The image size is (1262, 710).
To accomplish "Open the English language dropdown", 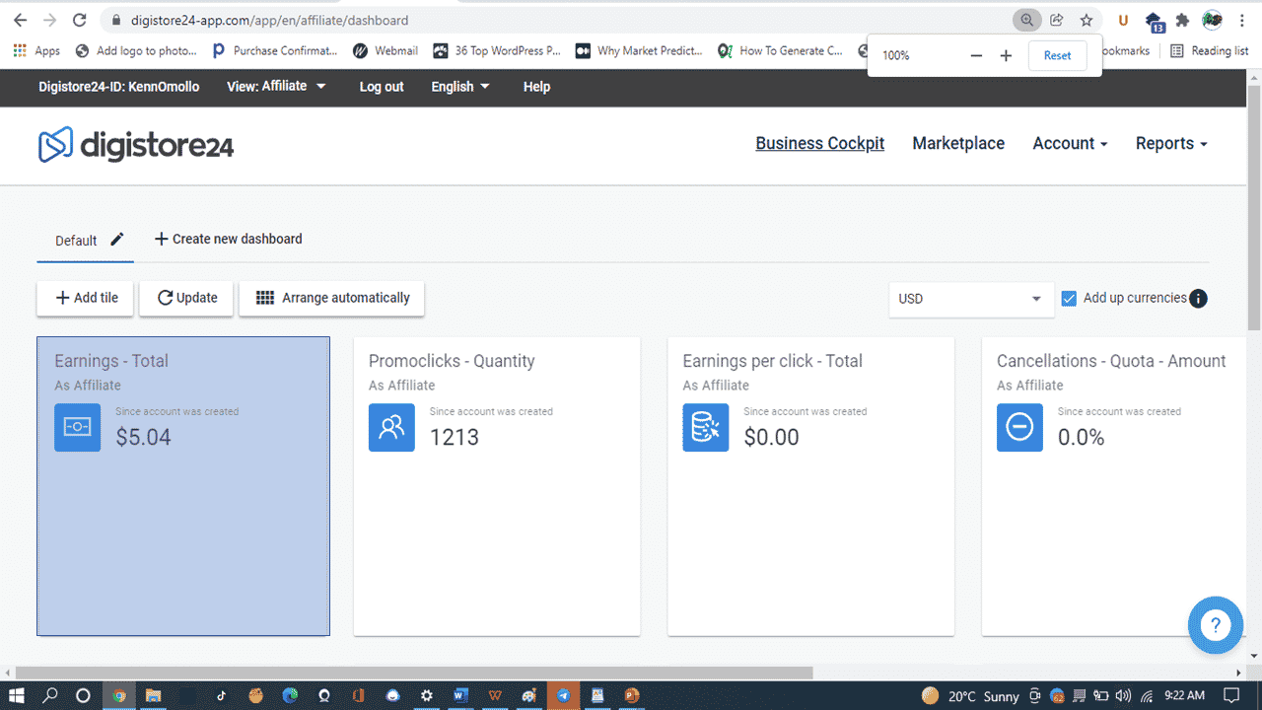I will (460, 87).
